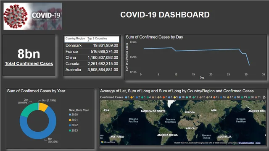
Task: Filter by 2020 in the year legend
Action: pos(74,115)
